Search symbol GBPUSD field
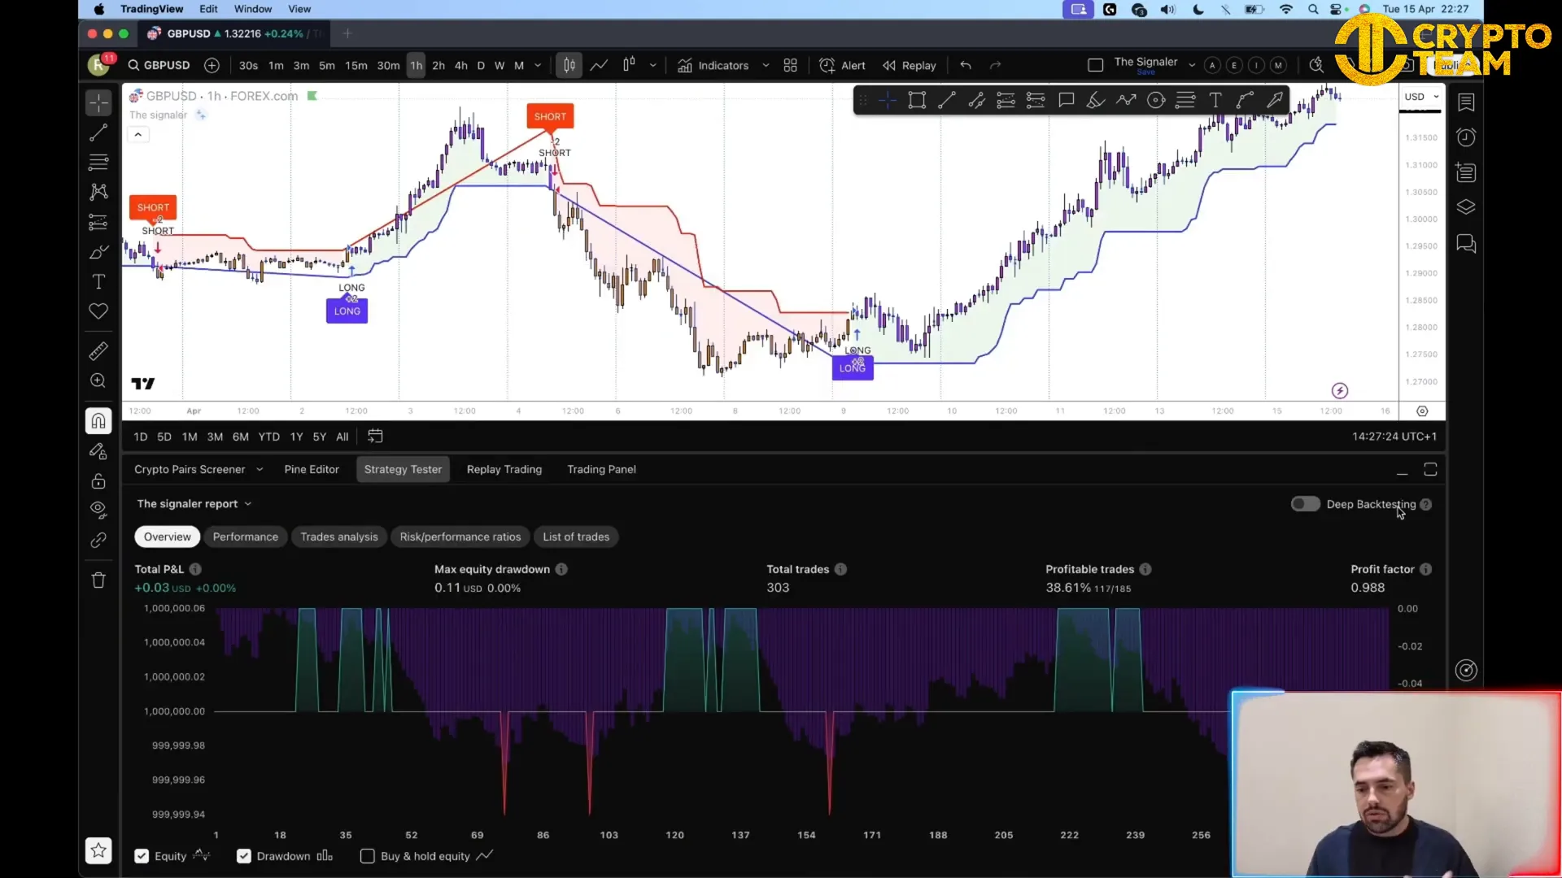The height and width of the screenshot is (878, 1562). point(159,66)
